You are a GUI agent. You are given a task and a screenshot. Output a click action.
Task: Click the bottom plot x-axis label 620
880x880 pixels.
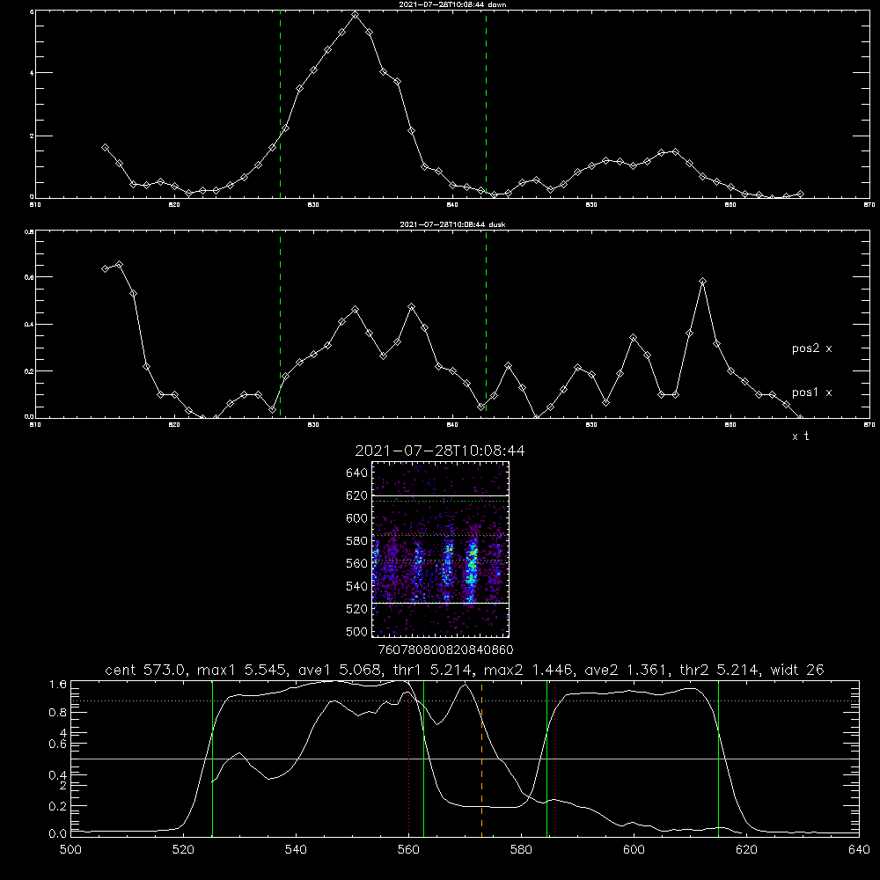click(746, 850)
